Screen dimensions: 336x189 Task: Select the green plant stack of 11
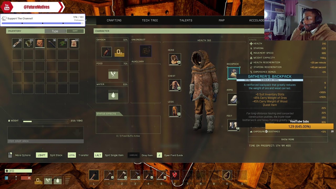[62, 43]
